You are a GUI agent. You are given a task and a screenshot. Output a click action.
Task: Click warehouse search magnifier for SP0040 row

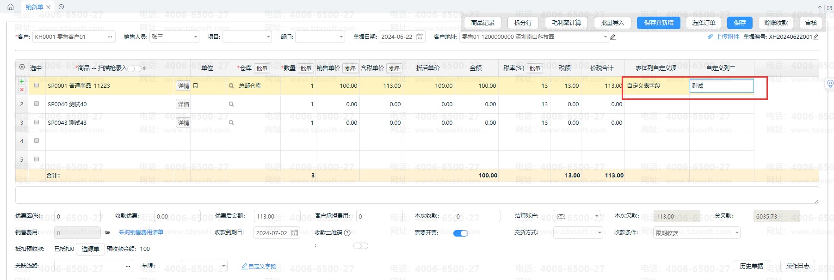coord(231,104)
